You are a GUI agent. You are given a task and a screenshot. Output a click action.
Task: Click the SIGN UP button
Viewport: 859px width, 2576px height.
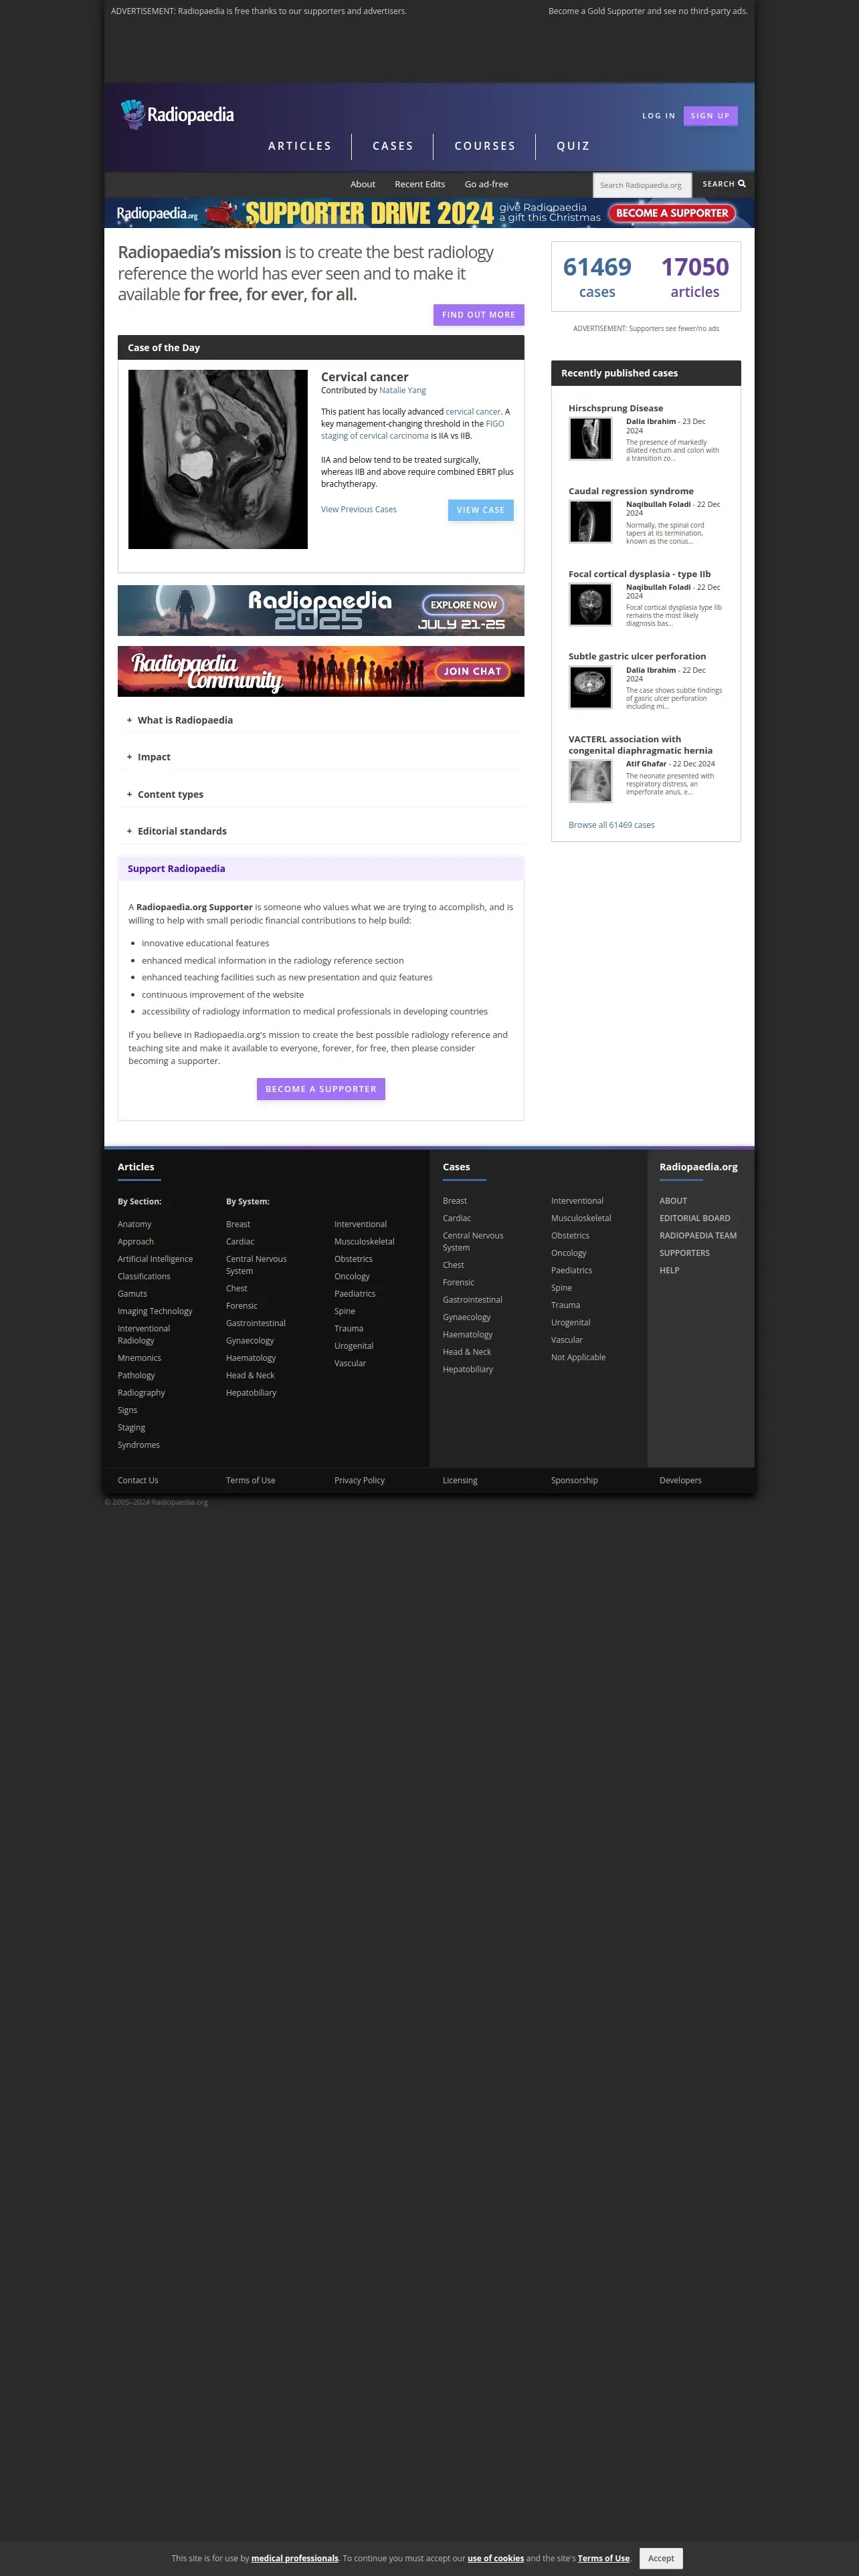[710, 116]
